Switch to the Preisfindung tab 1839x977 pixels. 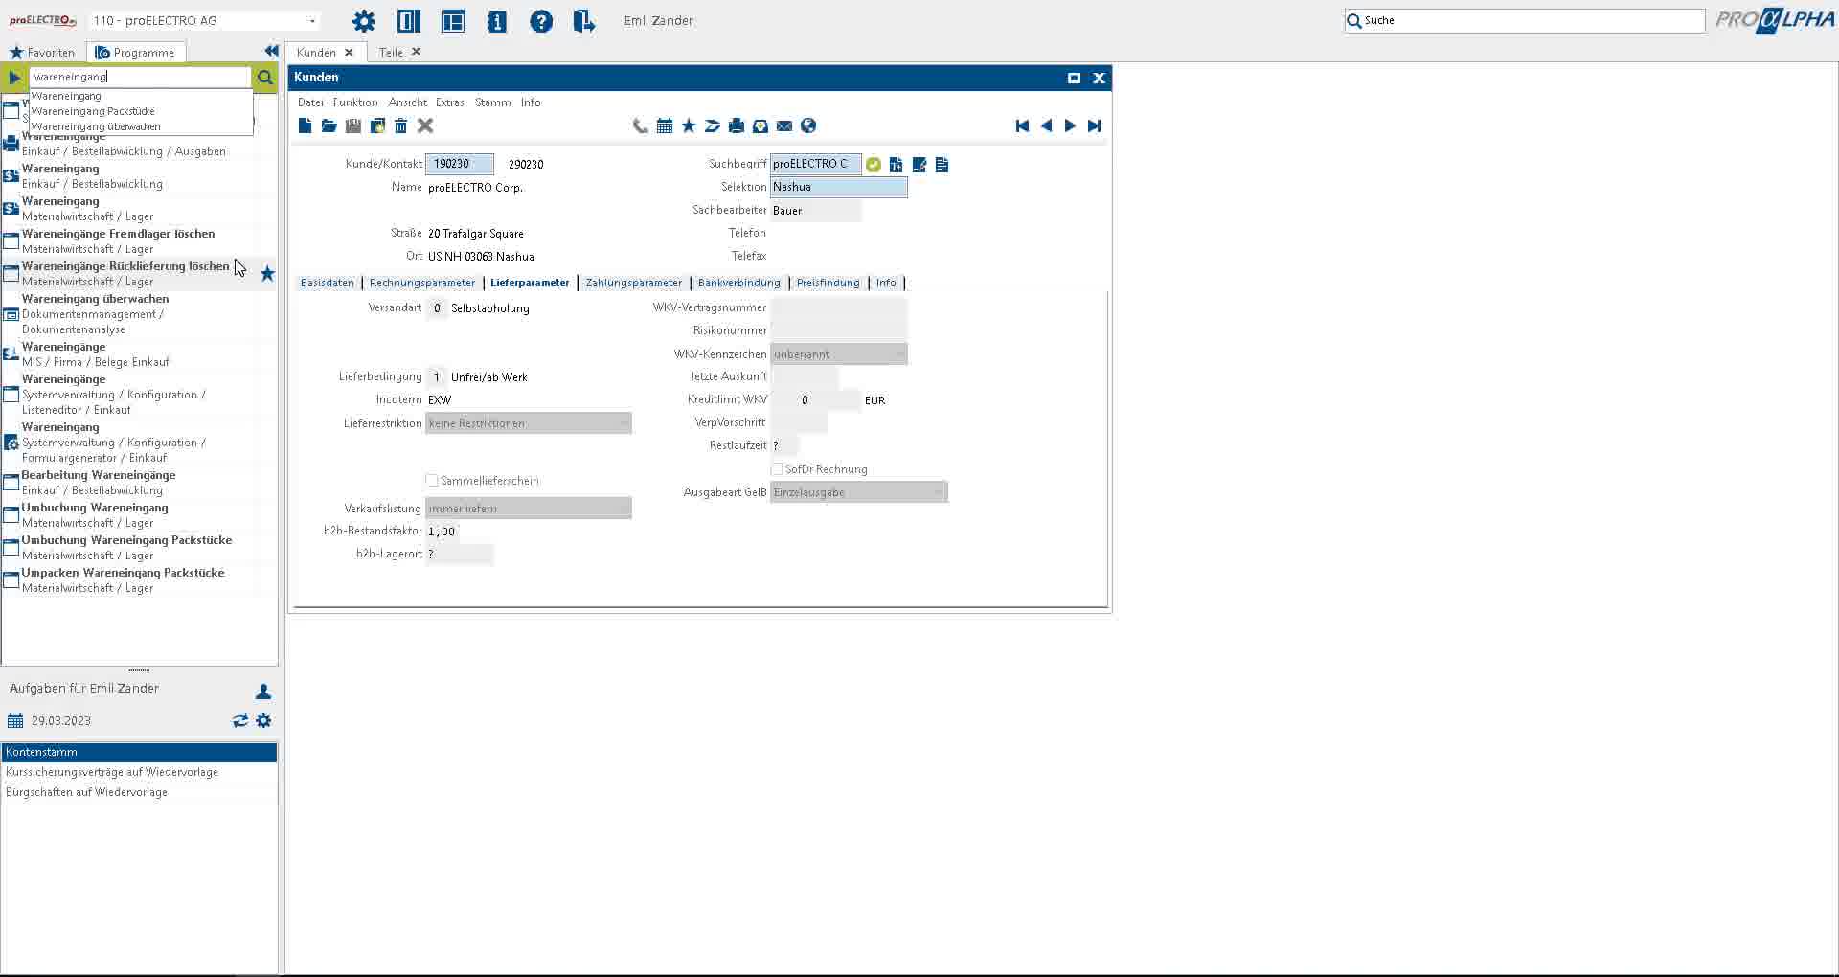[829, 283]
